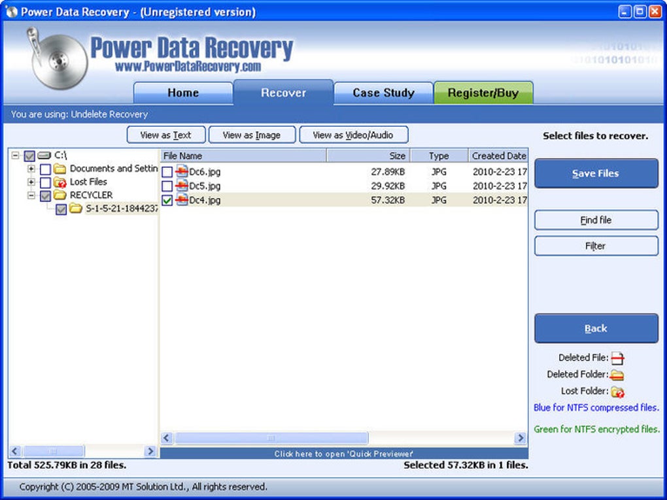Image resolution: width=667 pixels, height=500 pixels.
Task: Click the S-1-5-21 folder icon
Action: tap(76, 208)
